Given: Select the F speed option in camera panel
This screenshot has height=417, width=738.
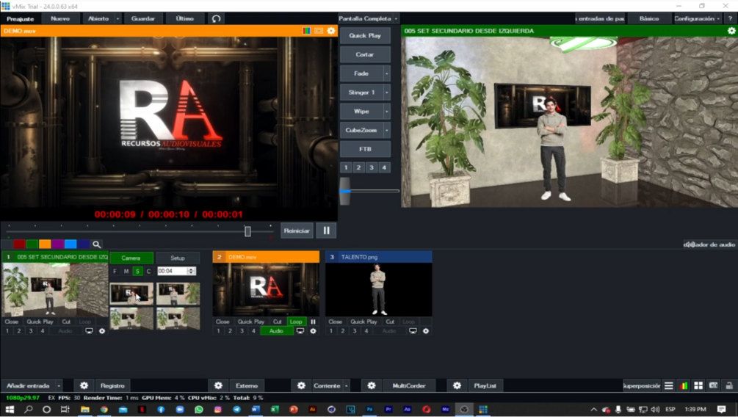Looking at the screenshot, I should click(115, 271).
